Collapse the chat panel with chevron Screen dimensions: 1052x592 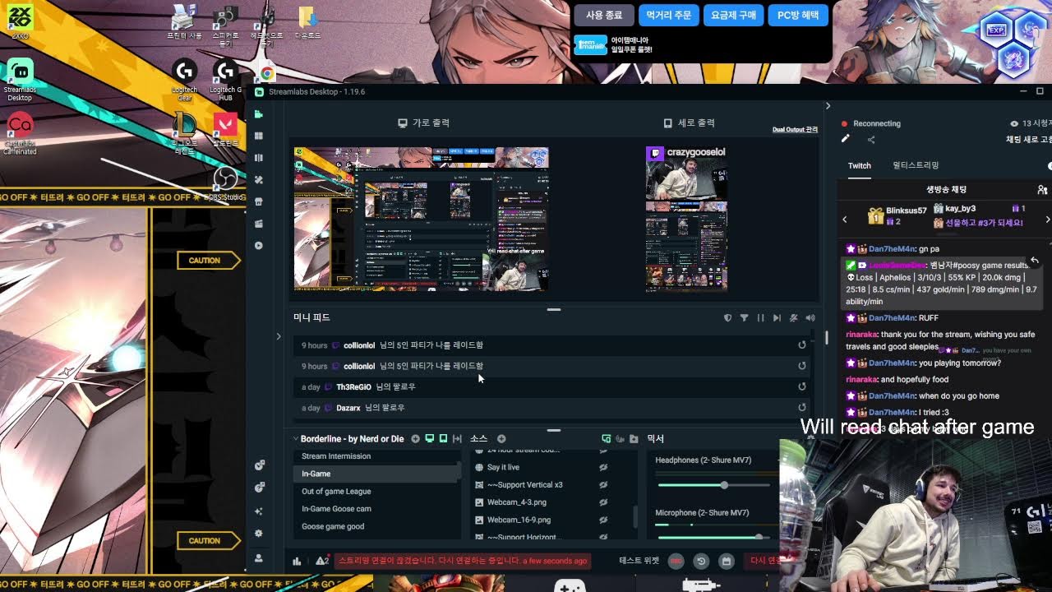(828, 106)
